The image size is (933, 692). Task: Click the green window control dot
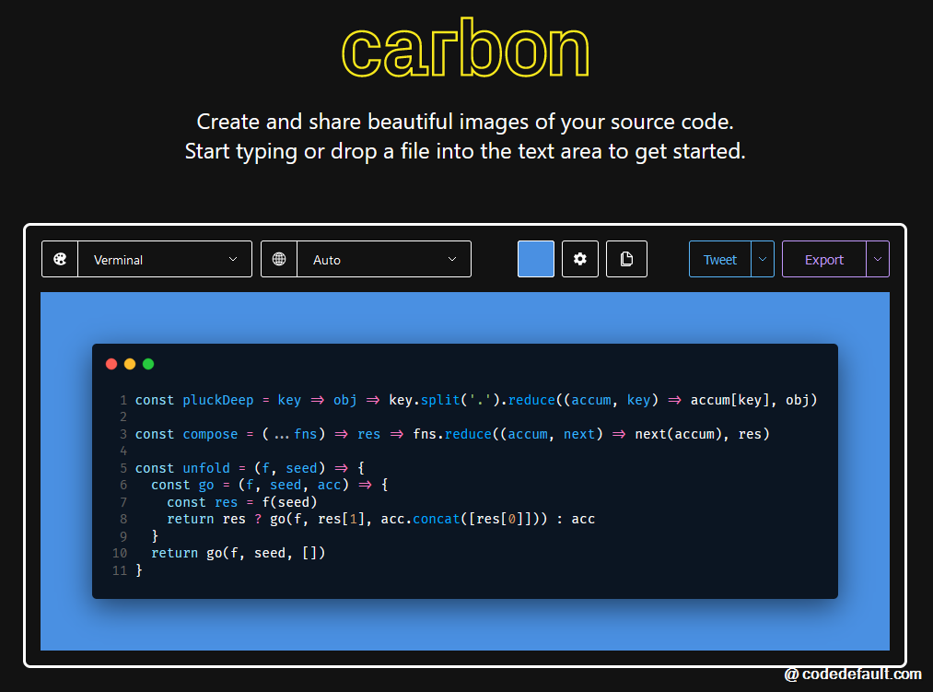(x=148, y=364)
